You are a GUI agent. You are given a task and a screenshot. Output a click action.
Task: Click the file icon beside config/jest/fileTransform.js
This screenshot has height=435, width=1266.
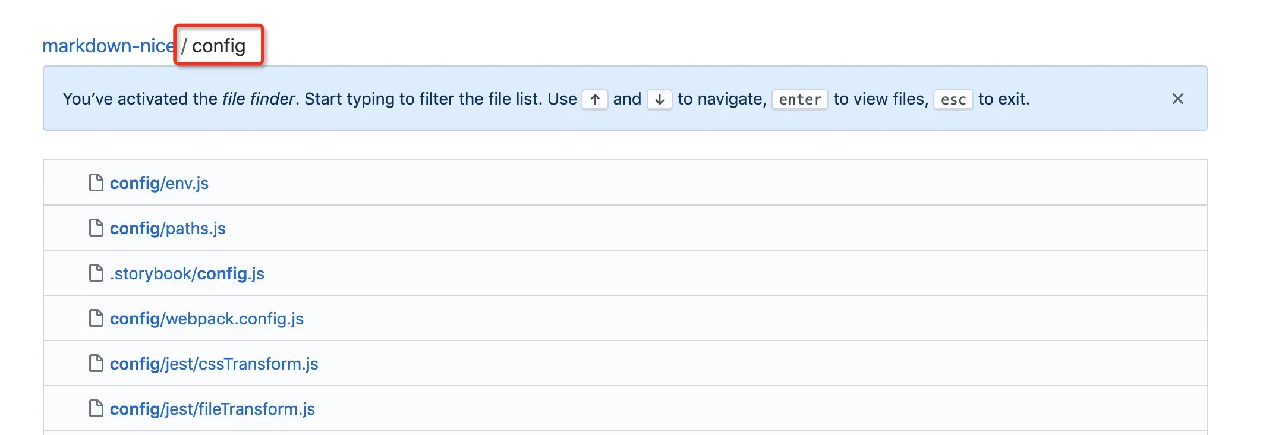[x=96, y=409]
